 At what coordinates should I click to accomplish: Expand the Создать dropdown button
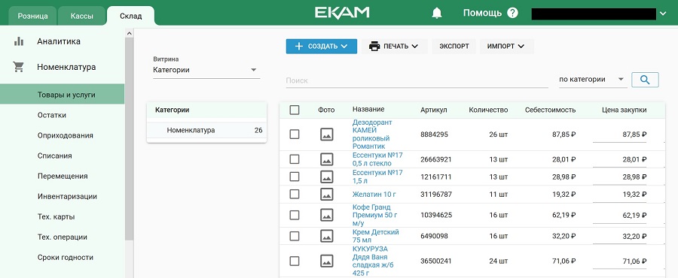click(321, 46)
